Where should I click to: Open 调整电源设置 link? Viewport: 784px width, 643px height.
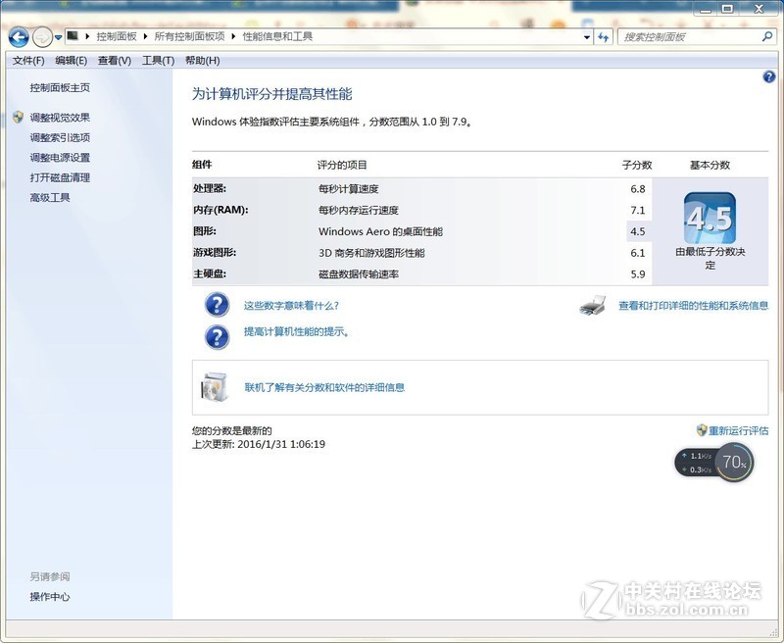pos(60,158)
